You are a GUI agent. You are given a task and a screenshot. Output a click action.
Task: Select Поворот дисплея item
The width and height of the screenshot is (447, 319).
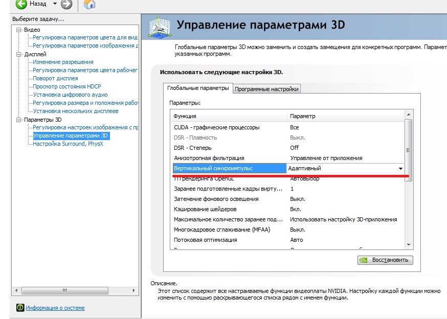(55, 78)
